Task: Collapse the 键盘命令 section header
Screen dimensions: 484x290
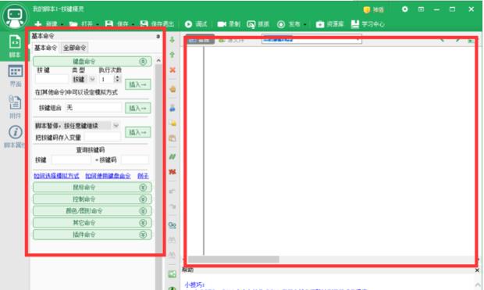Action: tap(92, 62)
